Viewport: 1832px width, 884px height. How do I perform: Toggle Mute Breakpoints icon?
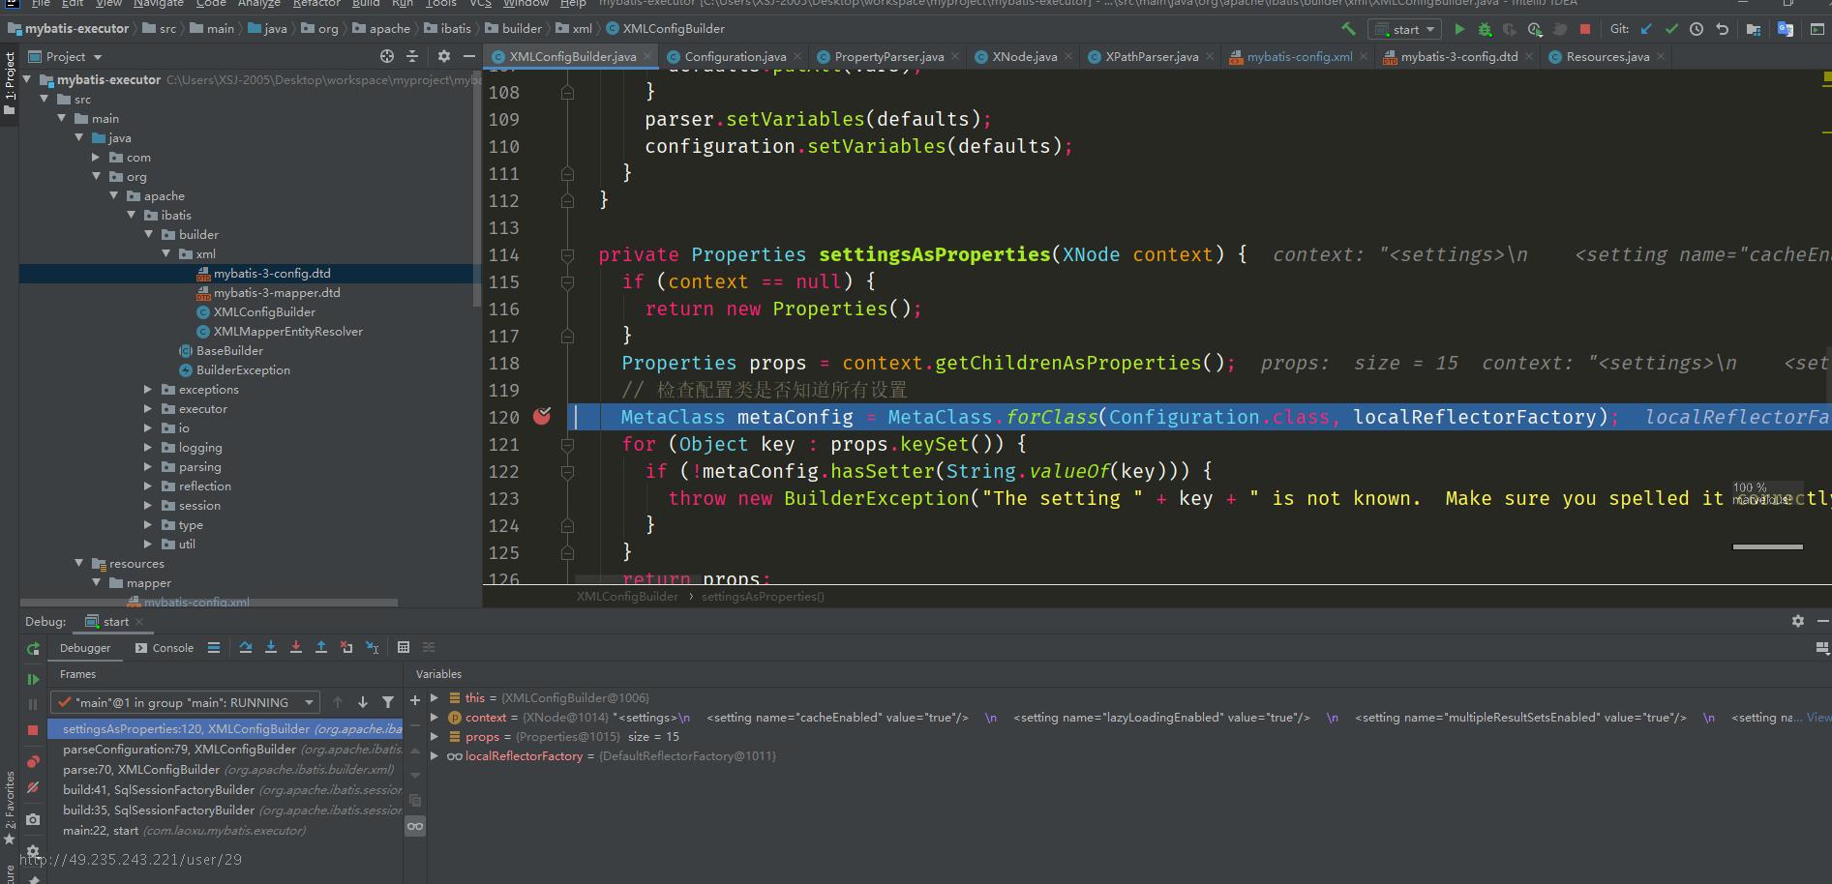click(33, 787)
